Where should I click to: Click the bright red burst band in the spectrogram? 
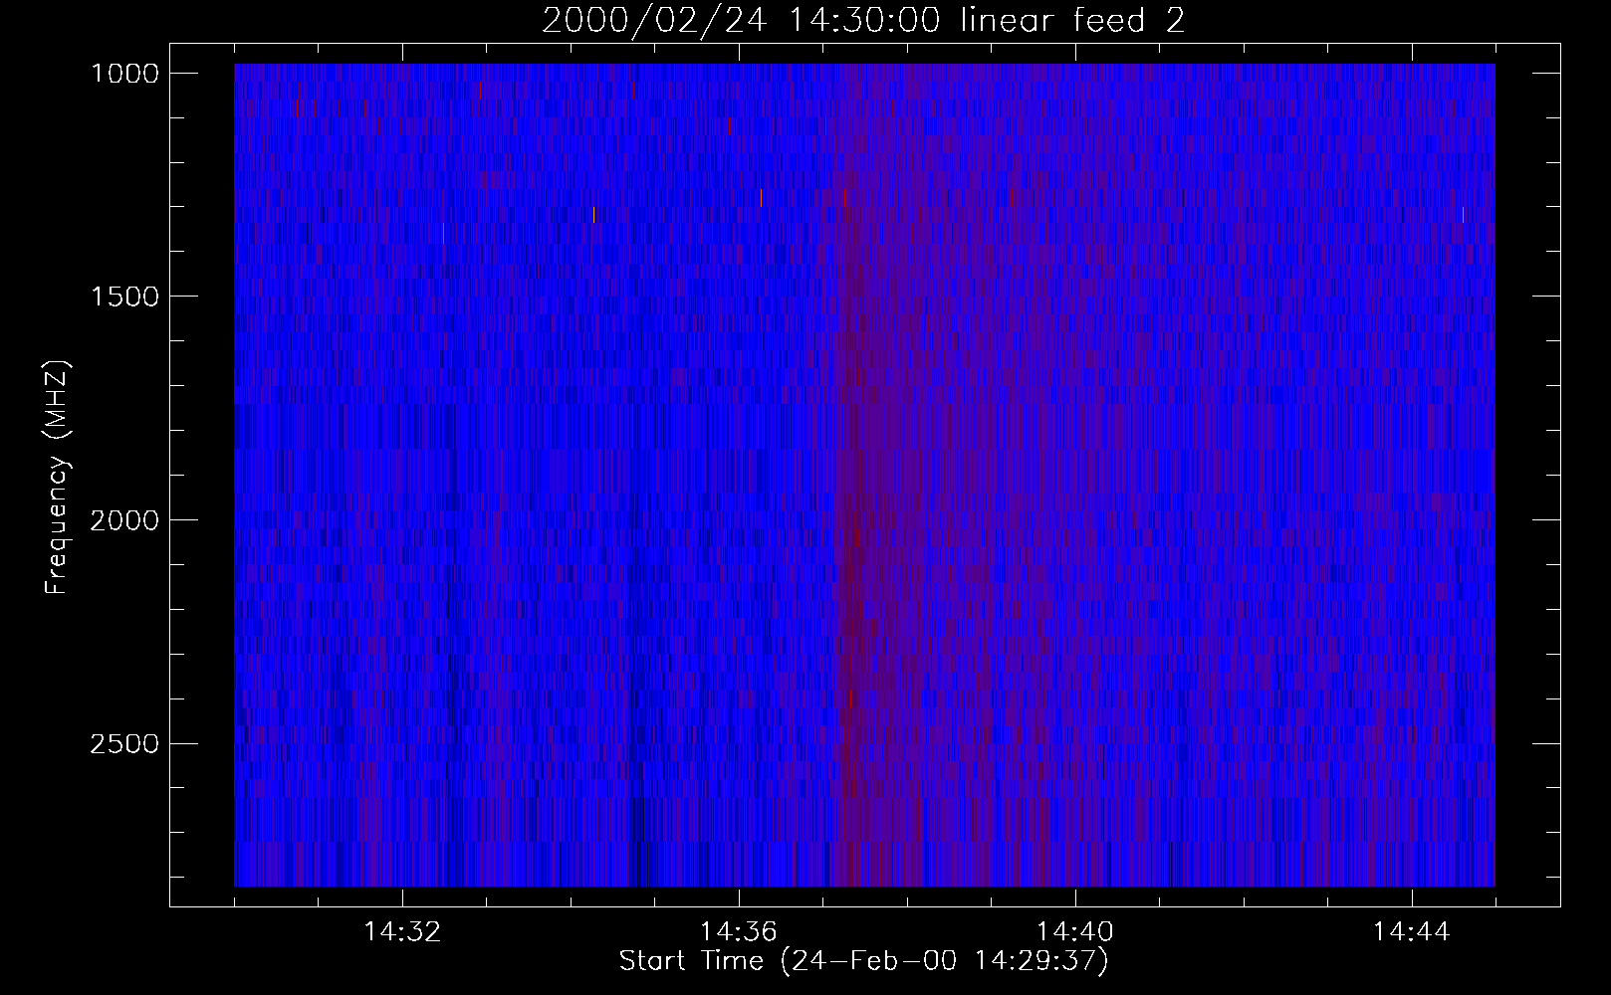pyautogui.click(x=852, y=478)
